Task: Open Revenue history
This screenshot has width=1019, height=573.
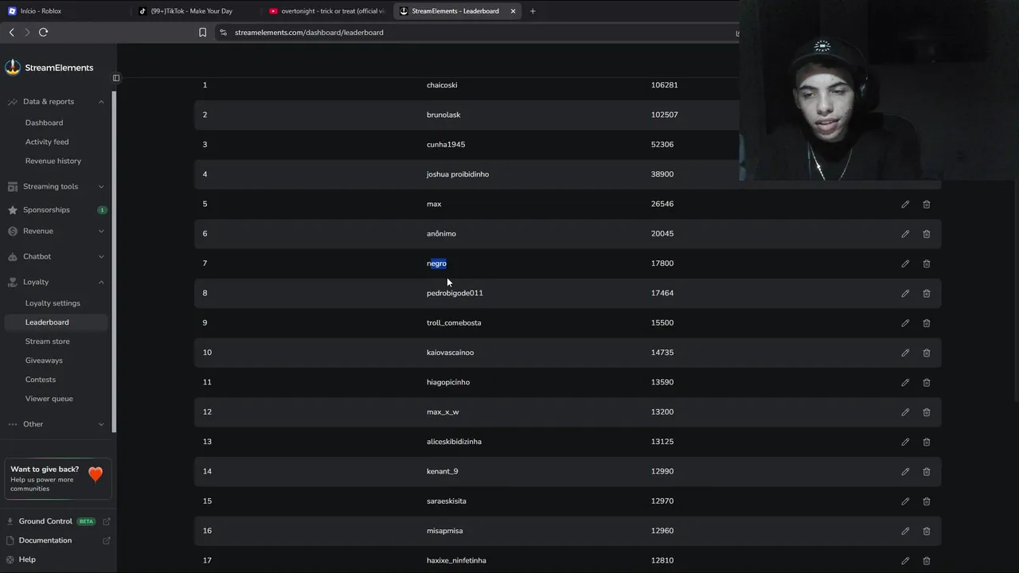Action: [53, 161]
